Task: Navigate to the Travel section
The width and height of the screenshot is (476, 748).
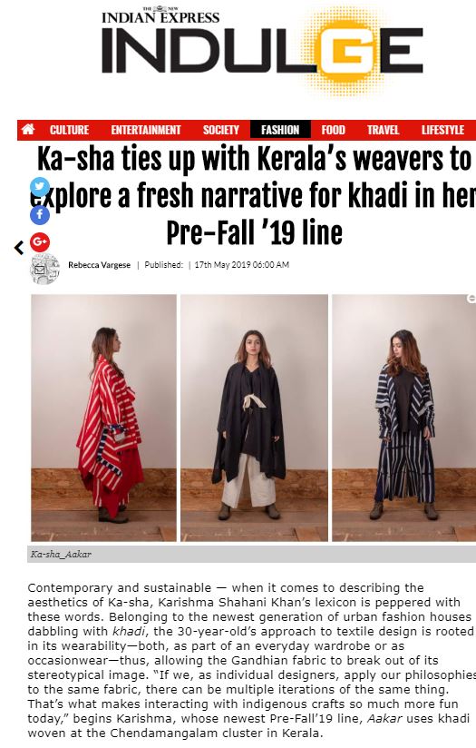Action: 384,130
